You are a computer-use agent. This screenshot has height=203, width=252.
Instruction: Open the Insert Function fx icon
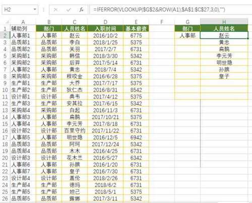(x=82, y=10)
